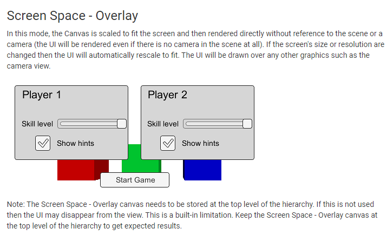The width and height of the screenshot is (387, 235).
Task: Click the Player 1 panel title
Action: click(42, 95)
